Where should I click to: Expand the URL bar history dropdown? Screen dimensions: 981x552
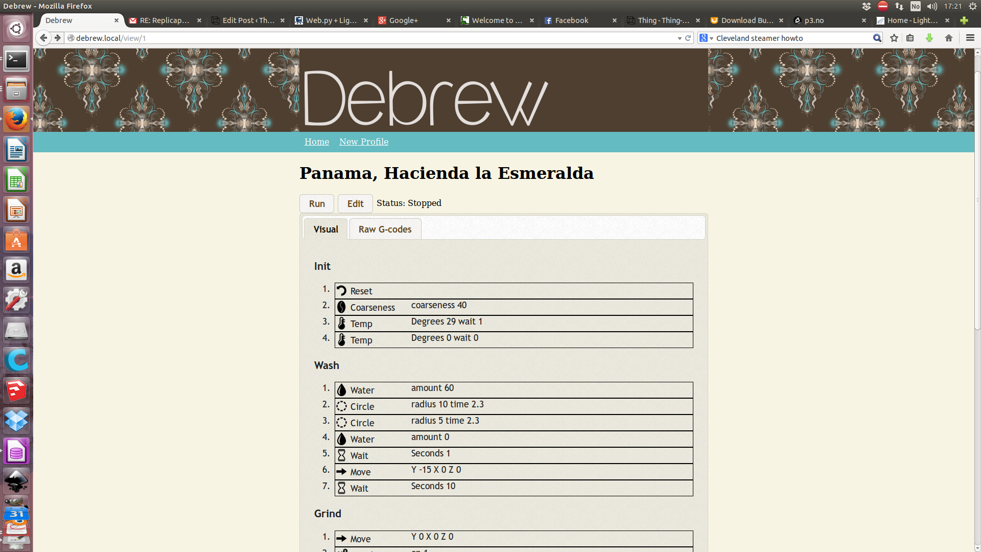[679, 38]
